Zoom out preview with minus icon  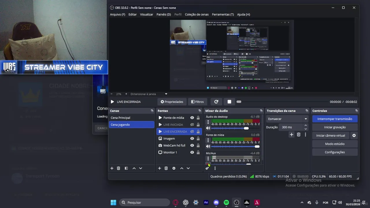(x=112, y=94)
